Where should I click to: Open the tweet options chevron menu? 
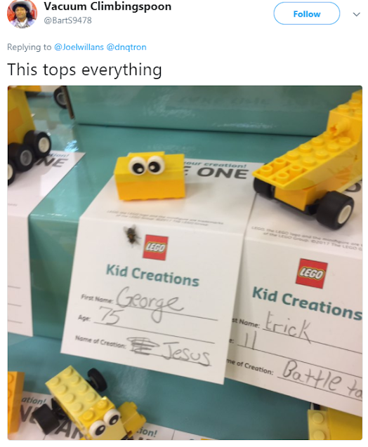coord(356,14)
